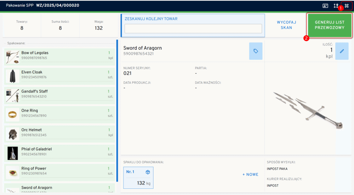The image size is (354, 195).
Task: Click the contact card icon in header
Action: click(325, 6)
